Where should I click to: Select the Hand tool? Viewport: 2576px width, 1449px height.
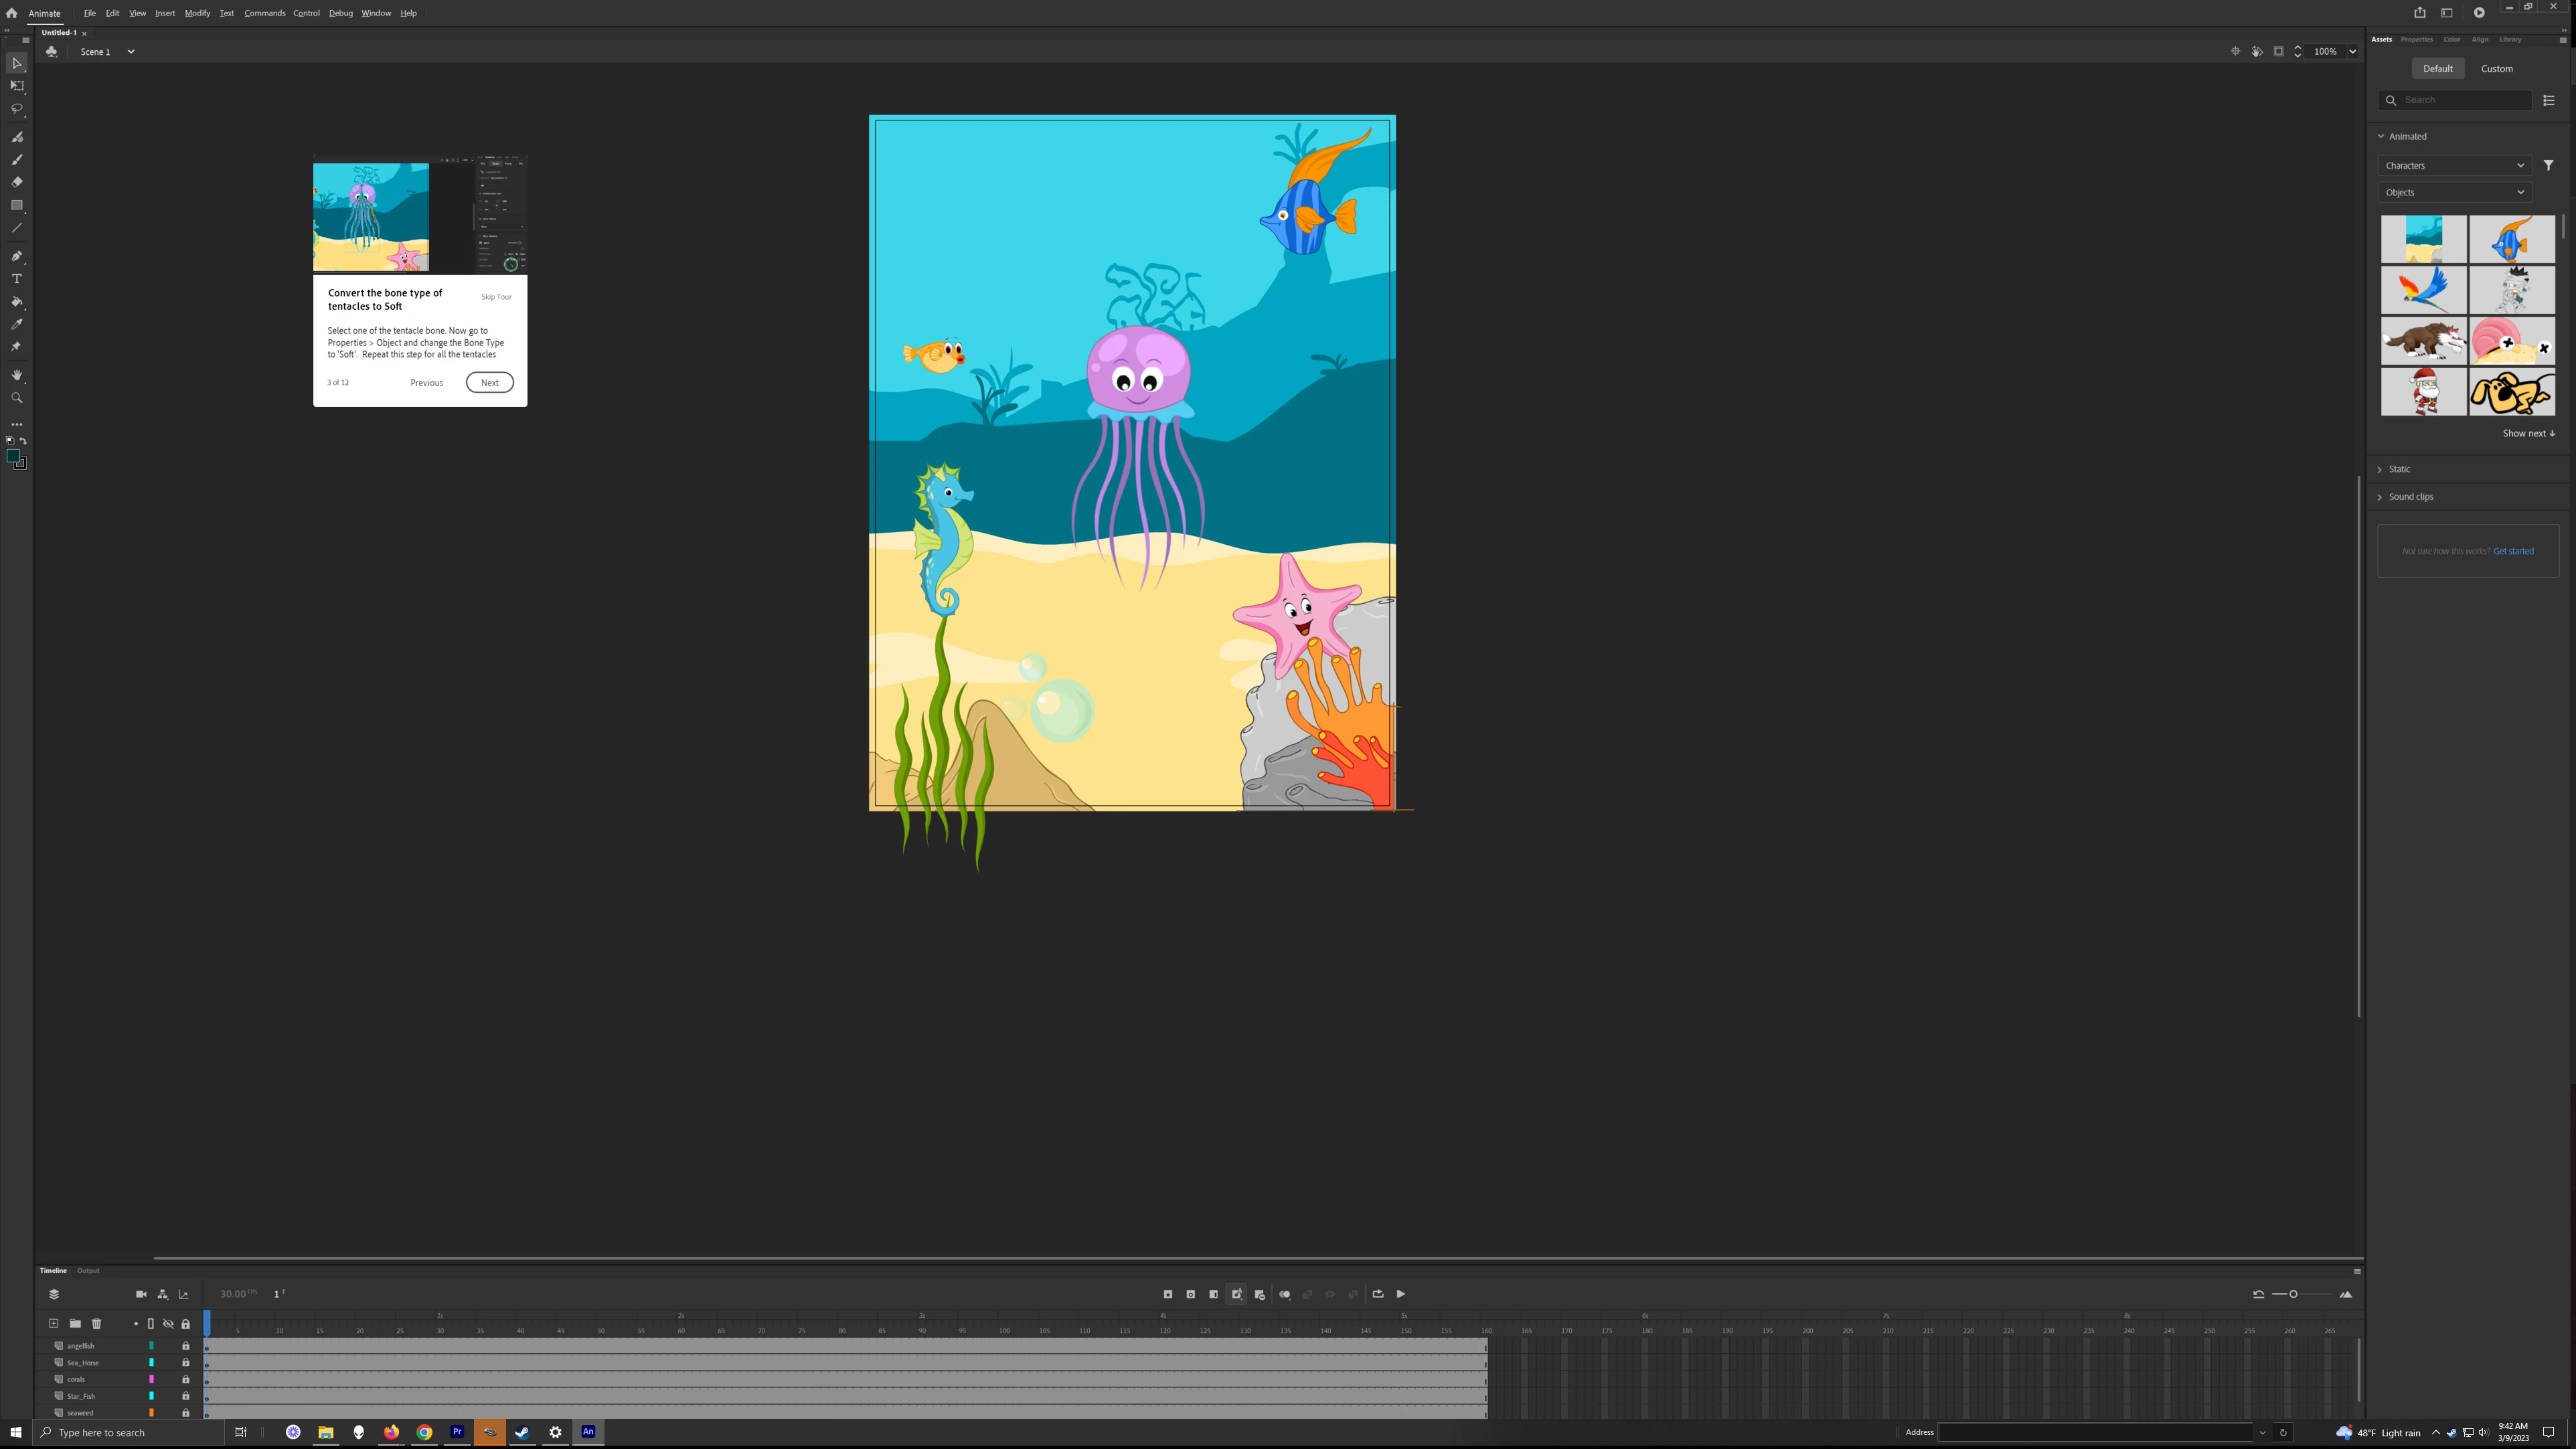coord(17,375)
